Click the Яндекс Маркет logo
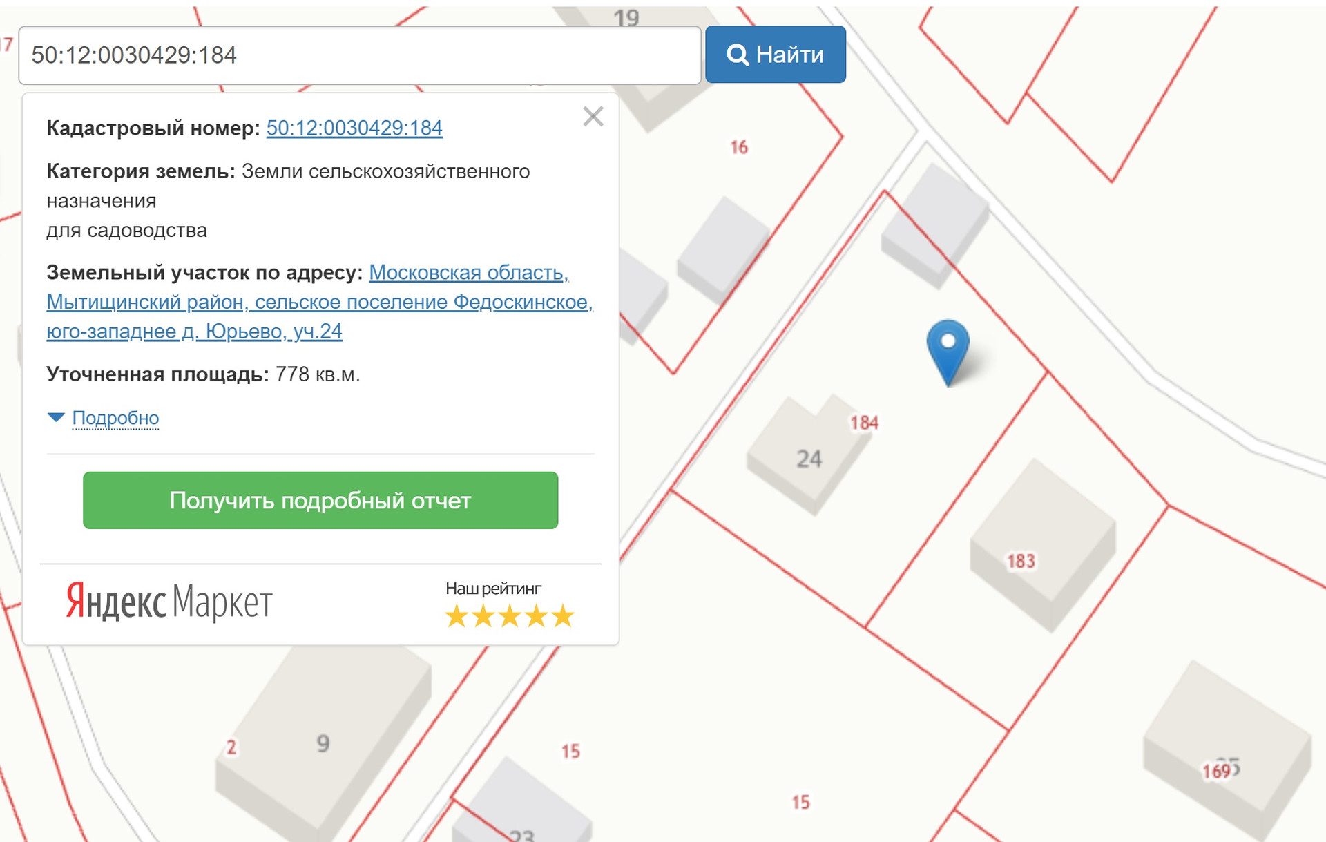This screenshot has width=1326, height=842. (x=169, y=602)
